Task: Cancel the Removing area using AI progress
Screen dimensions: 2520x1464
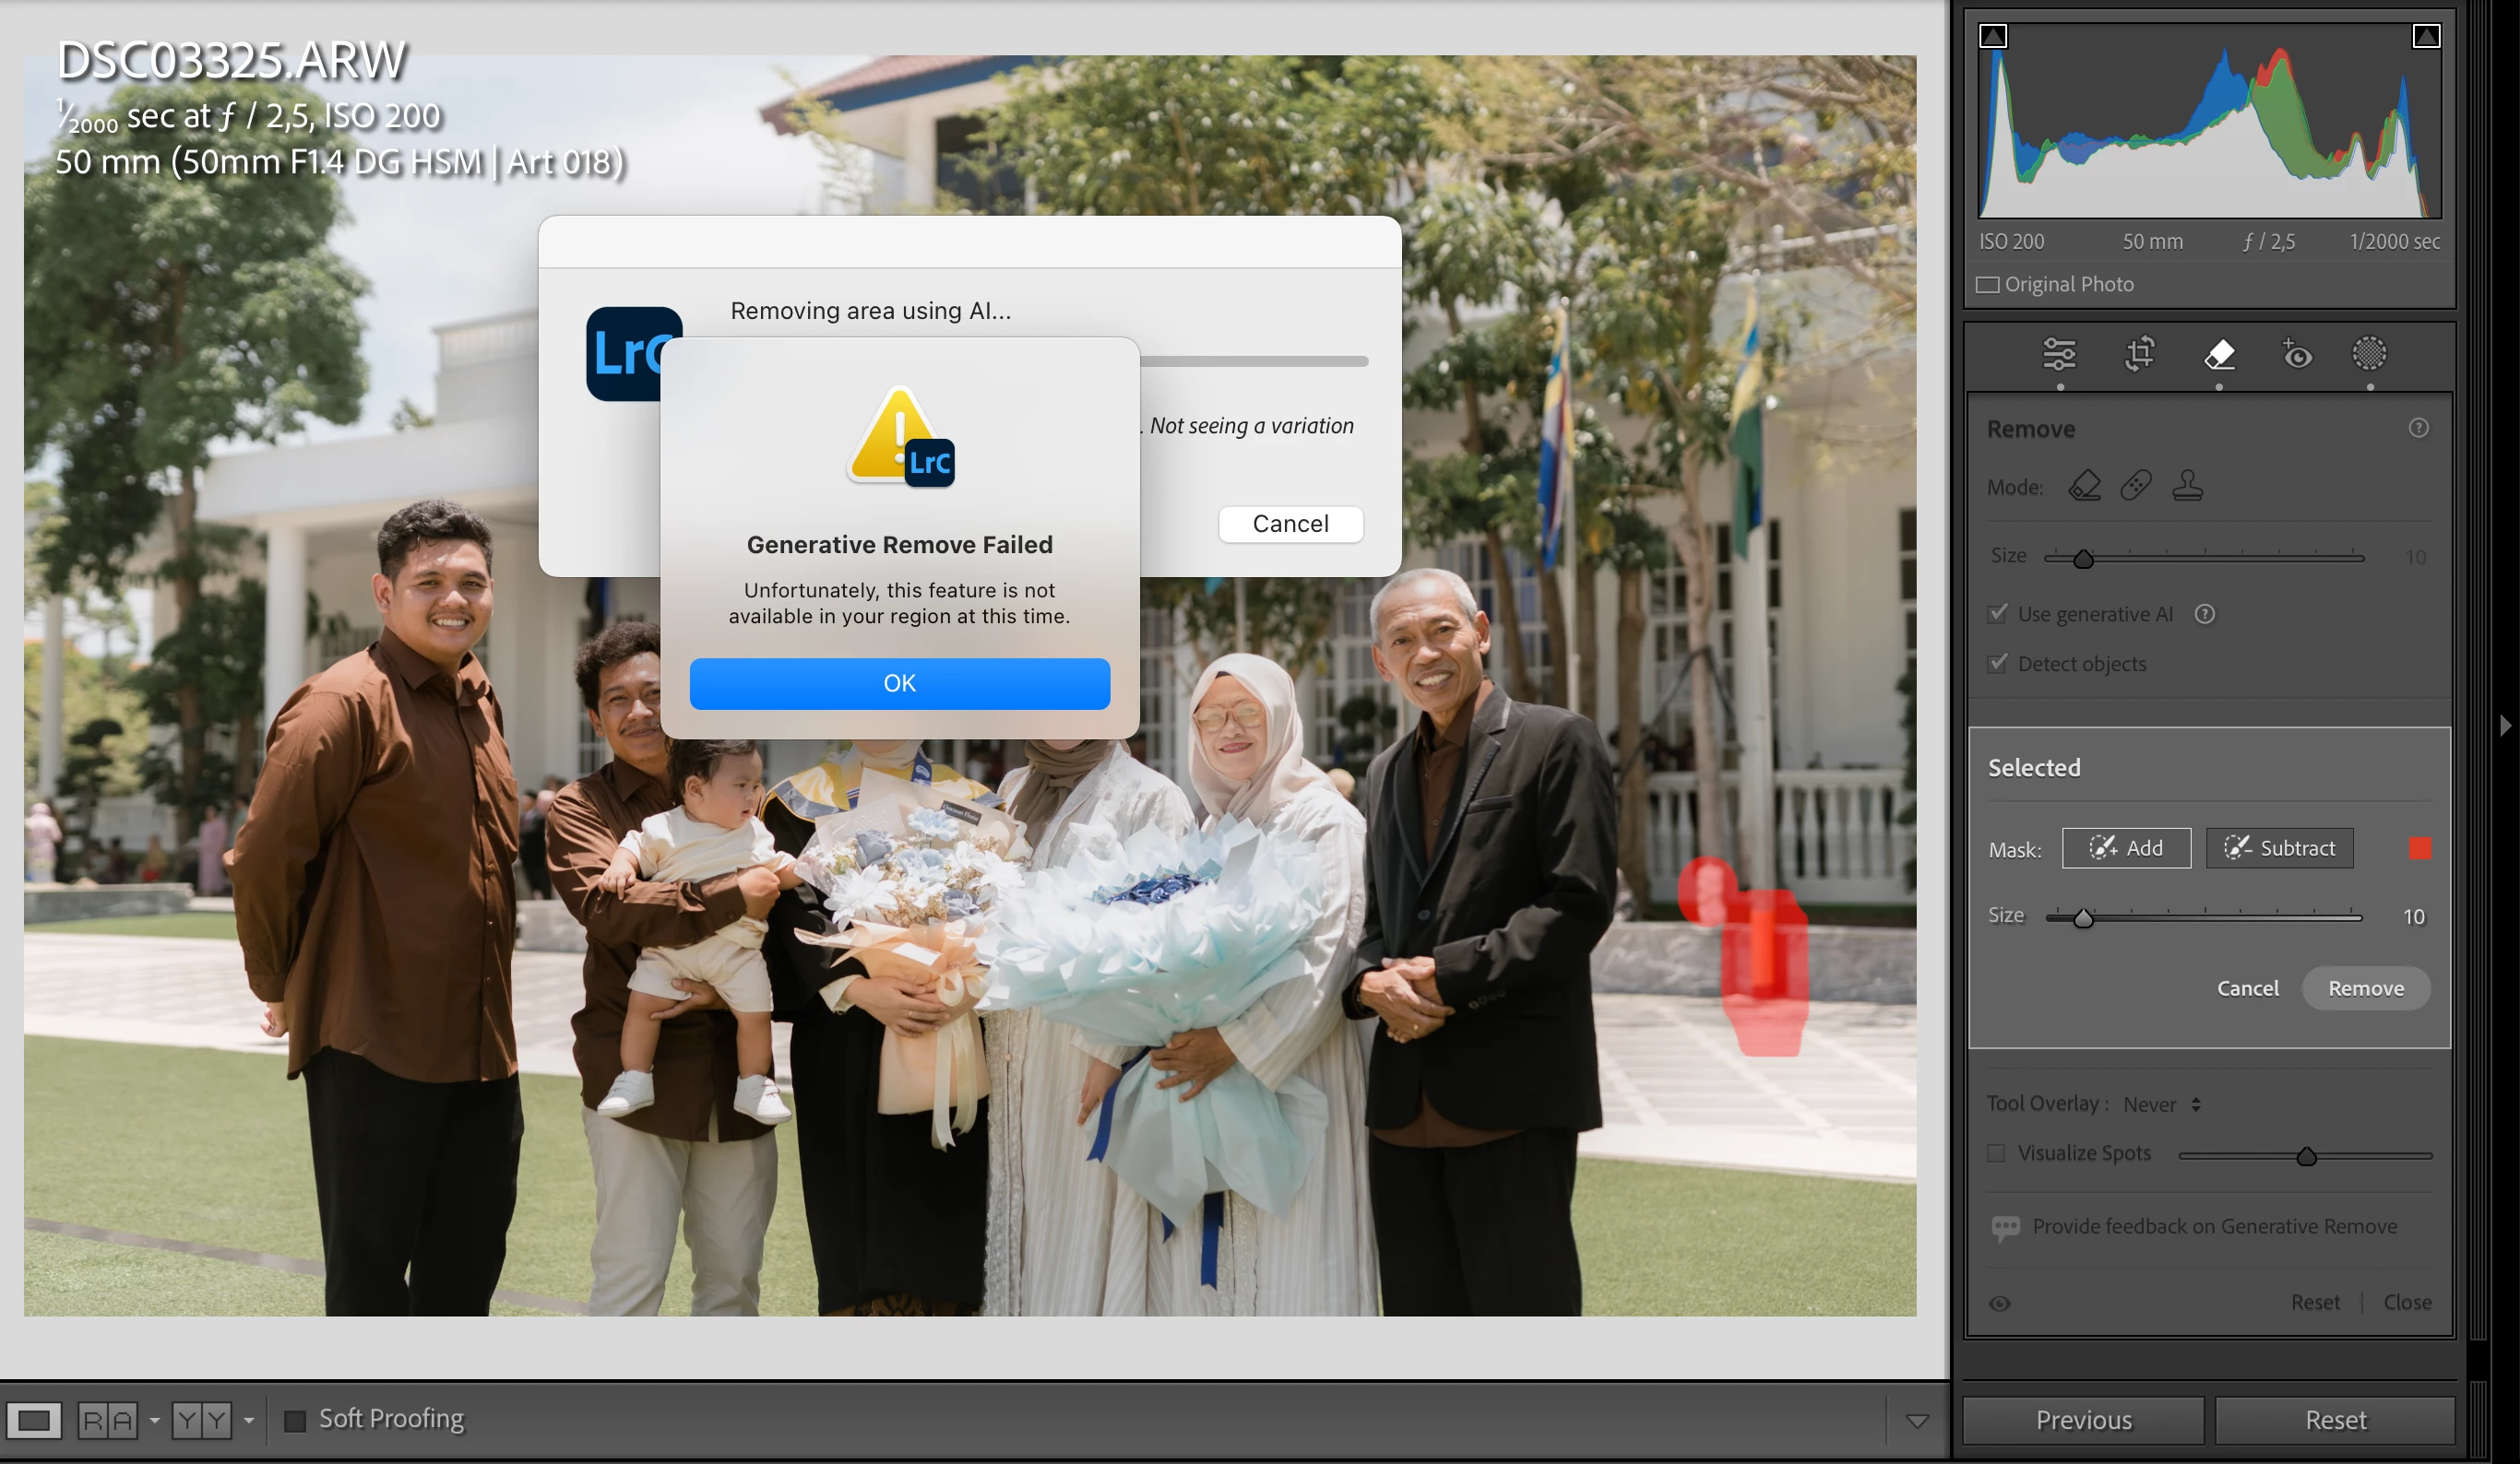Action: [1290, 524]
